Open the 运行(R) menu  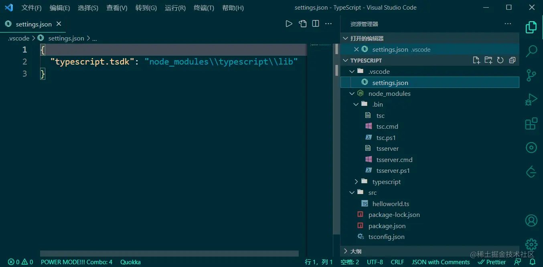click(x=175, y=8)
